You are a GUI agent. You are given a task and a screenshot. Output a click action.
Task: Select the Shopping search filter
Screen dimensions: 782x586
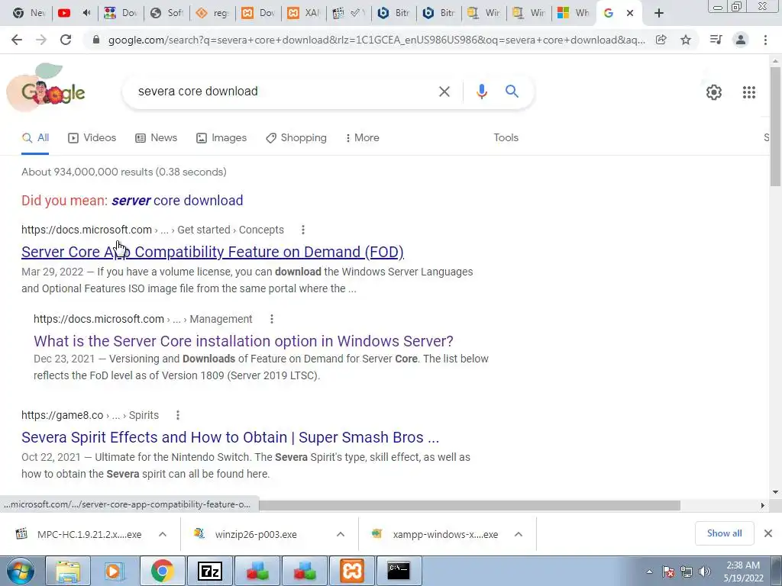(296, 137)
